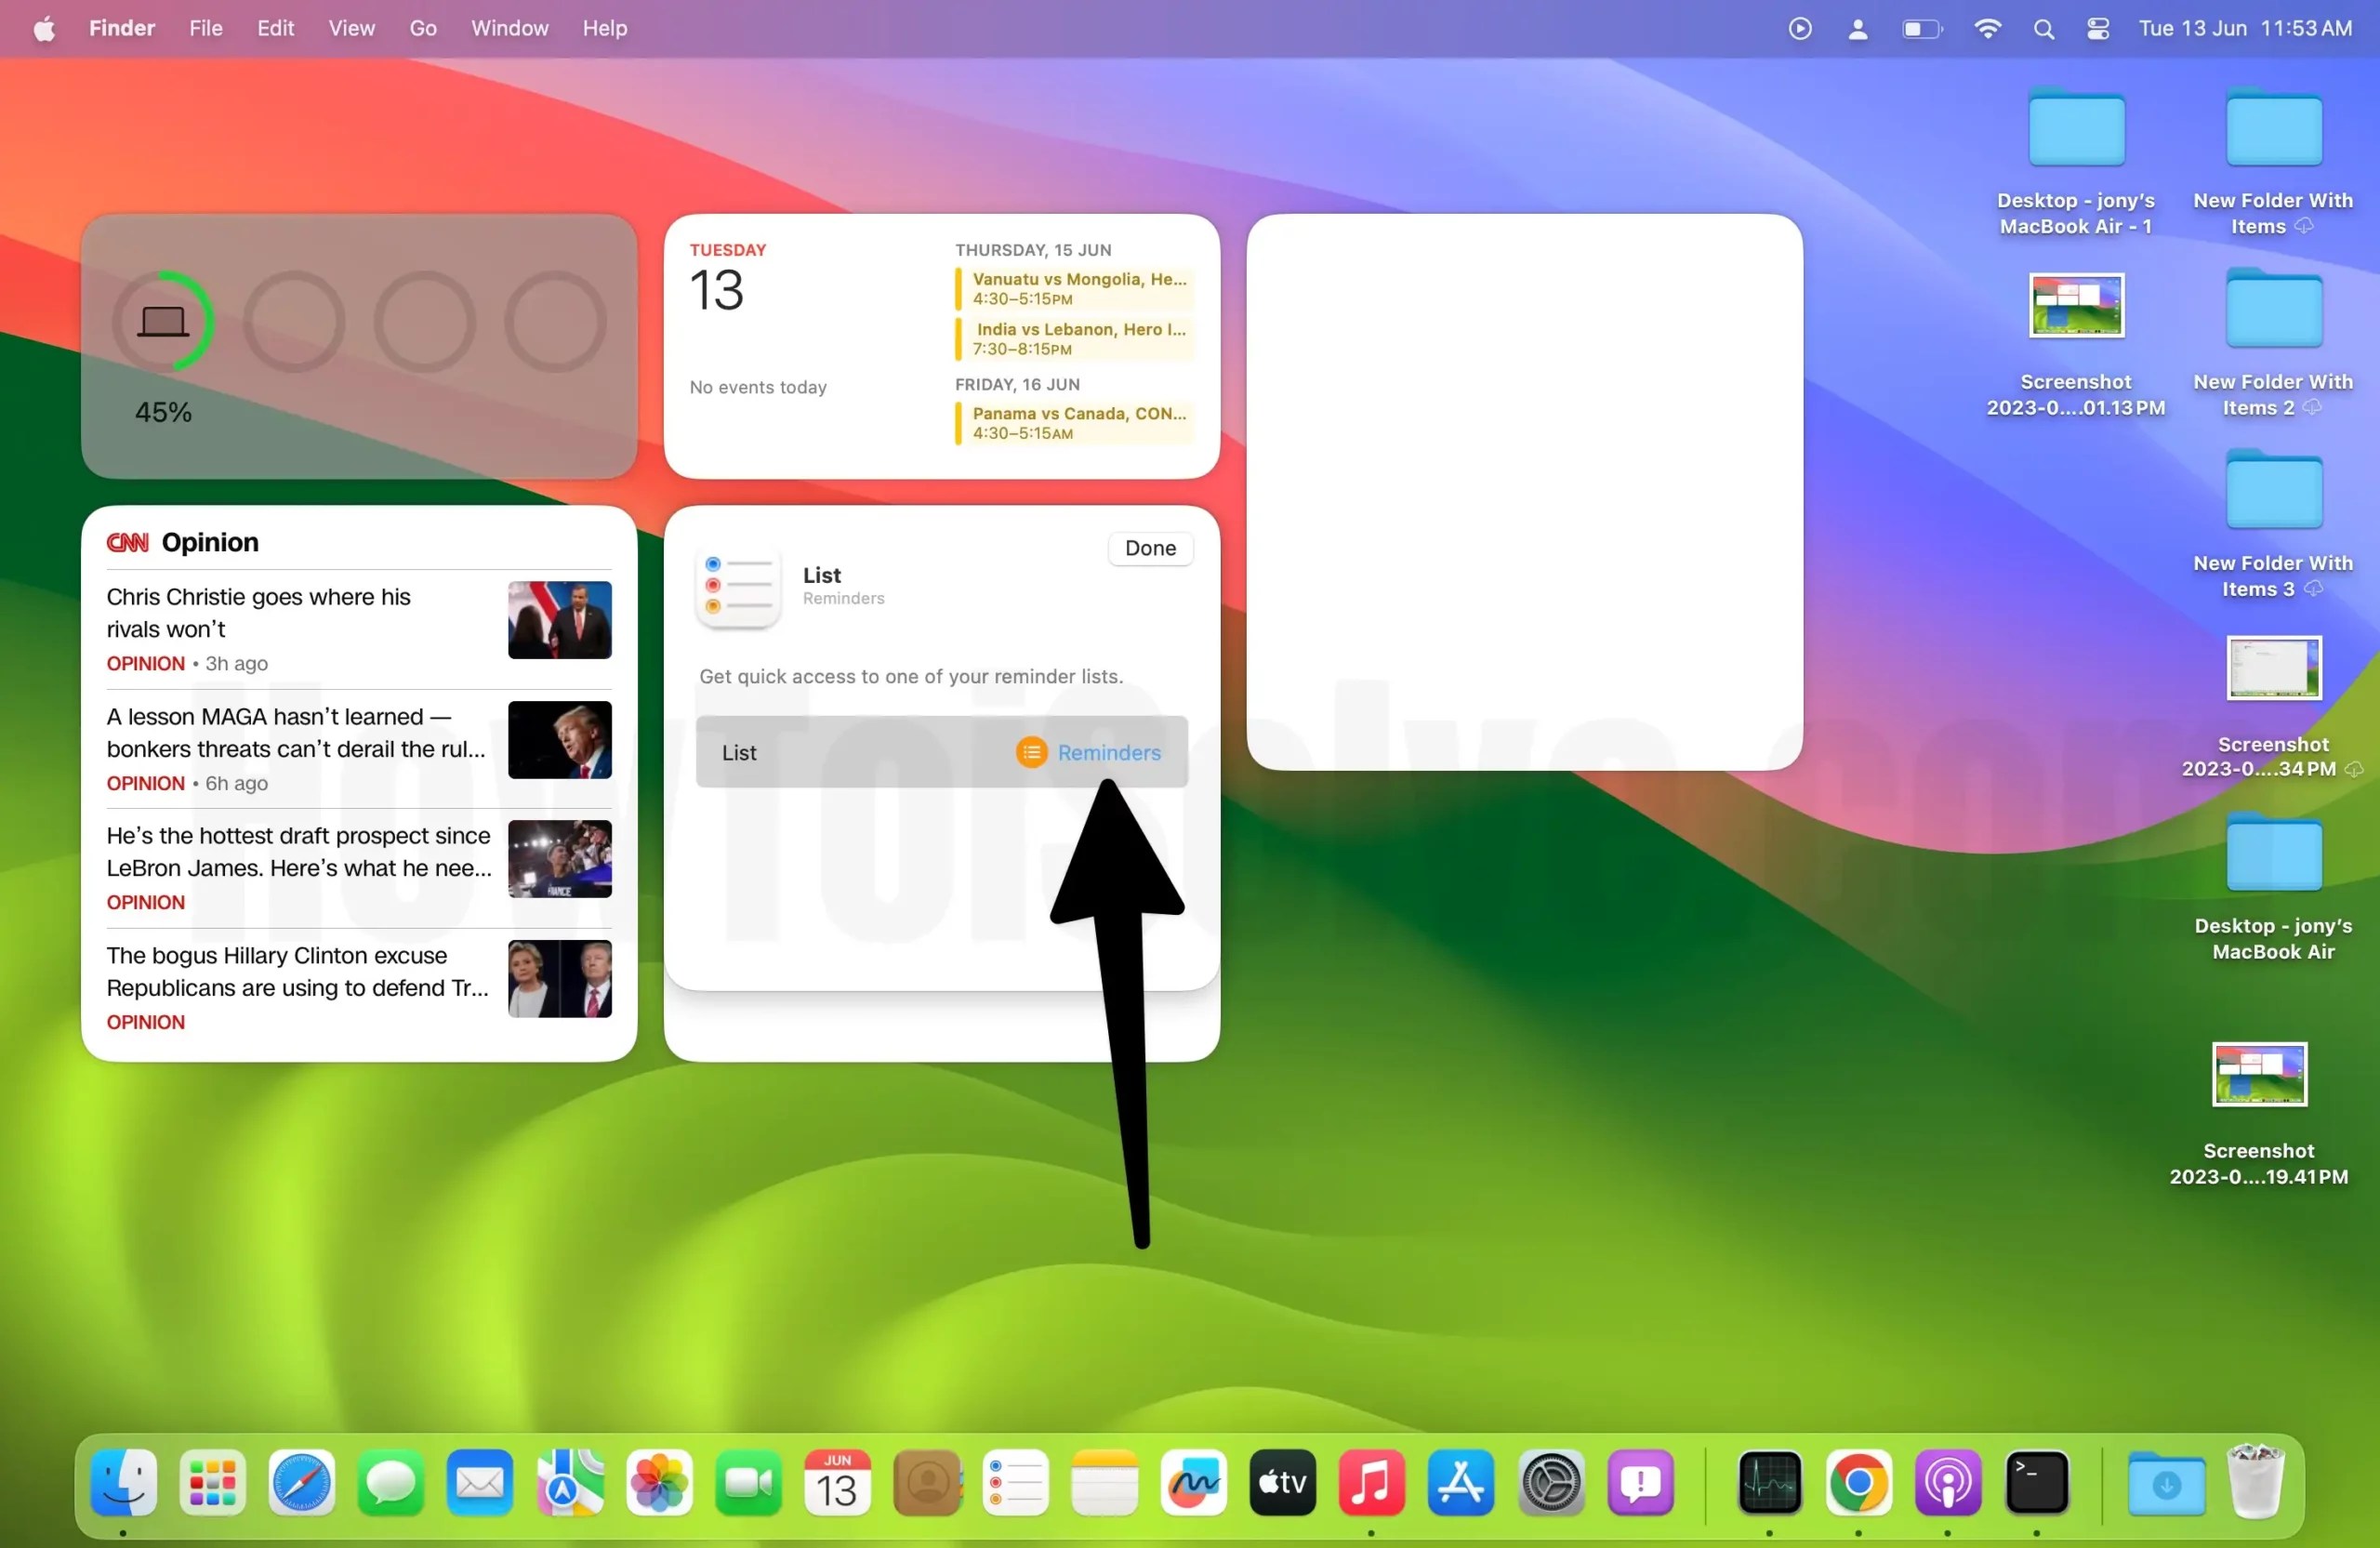Open Control Center from the menu bar
The image size is (2380, 1548).
point(2098,28)
